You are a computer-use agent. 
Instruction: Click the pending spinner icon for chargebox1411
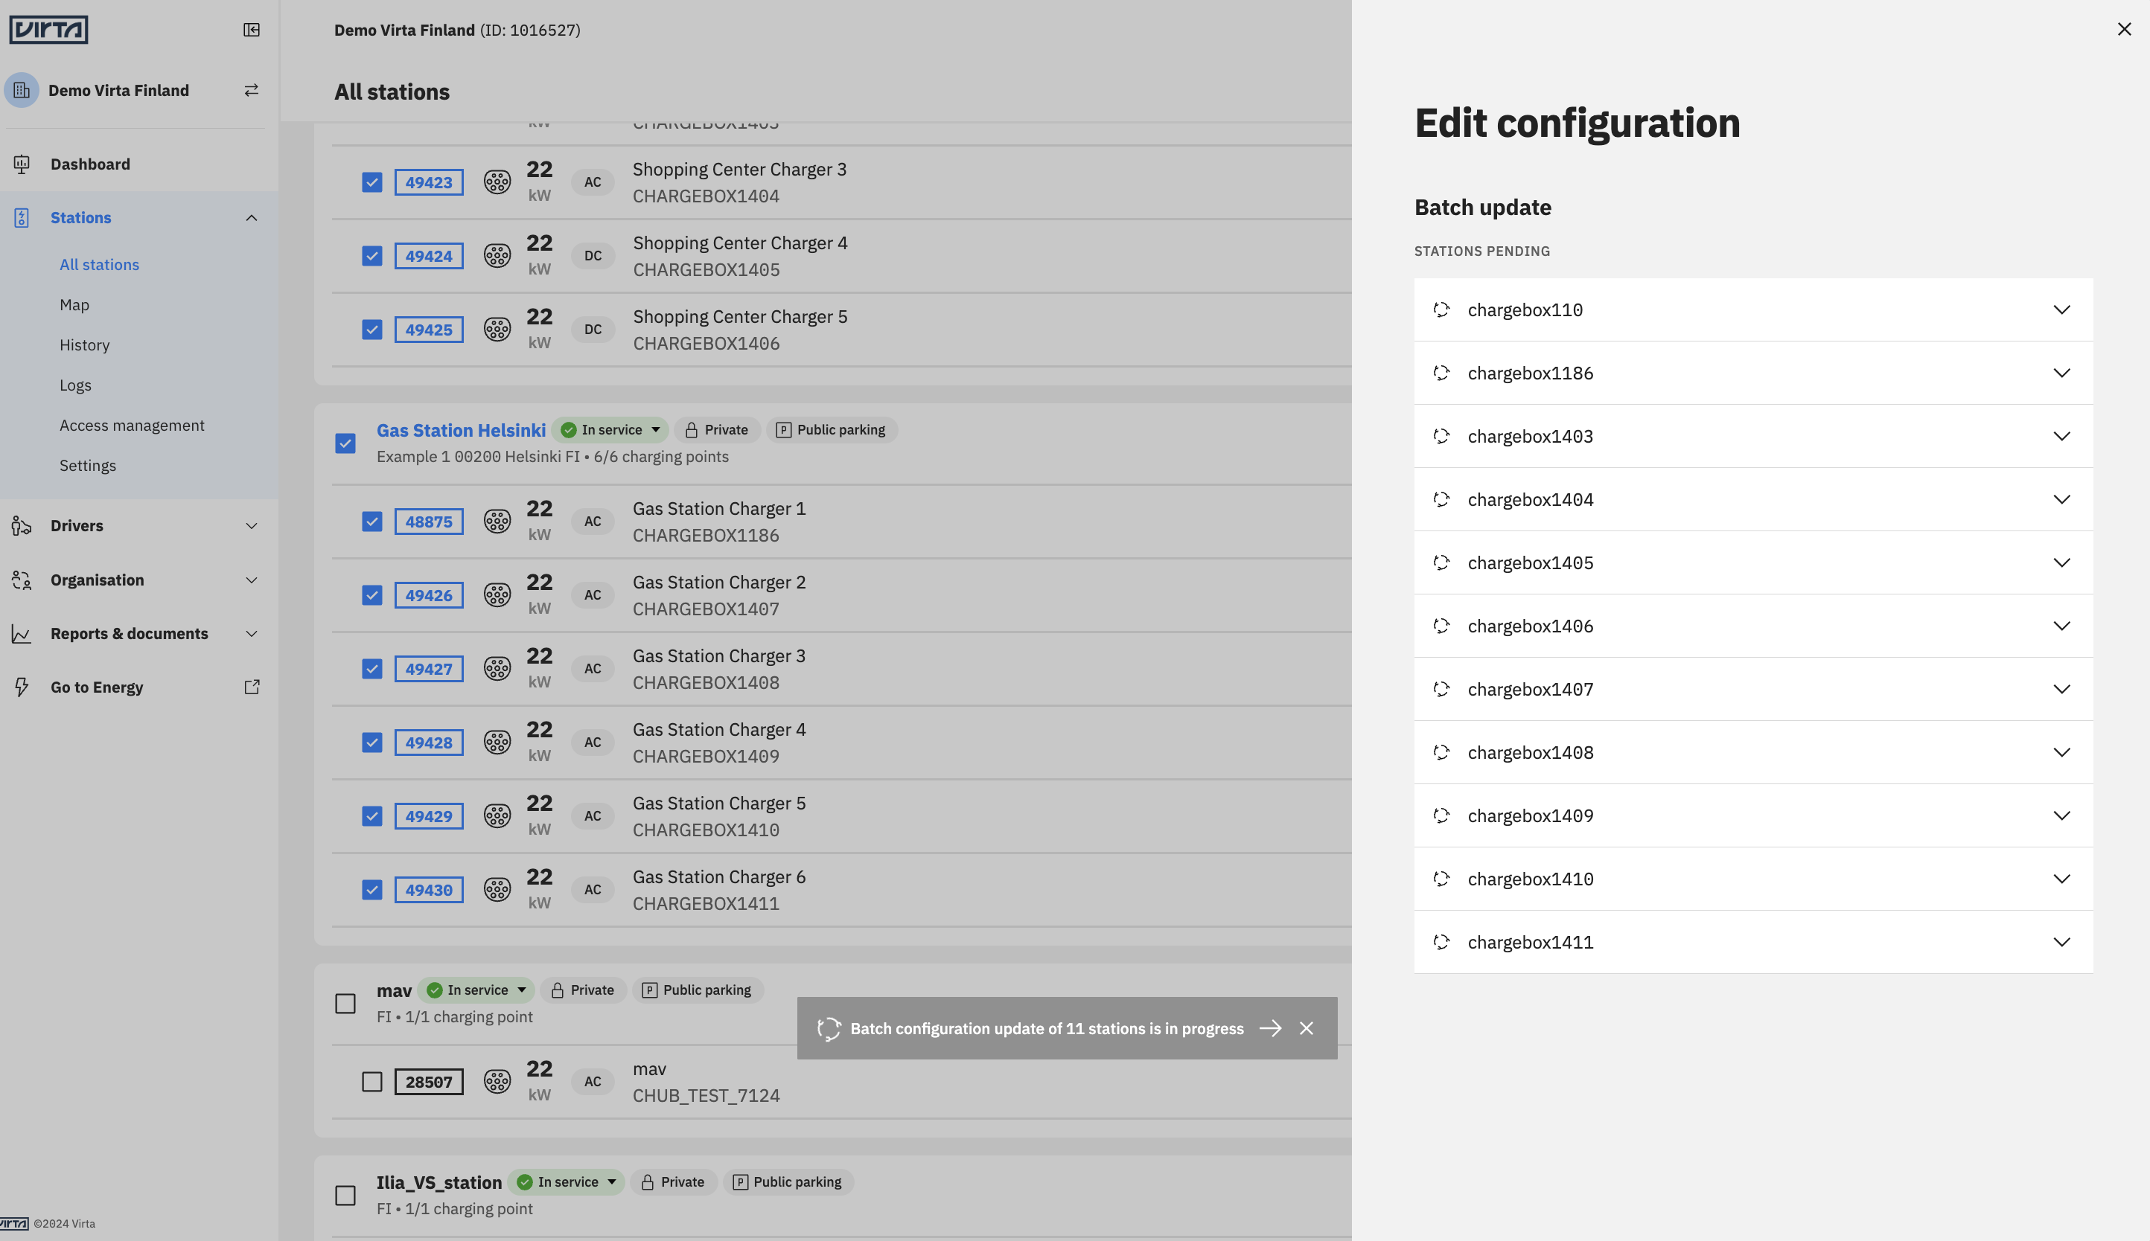(1441, 942)
